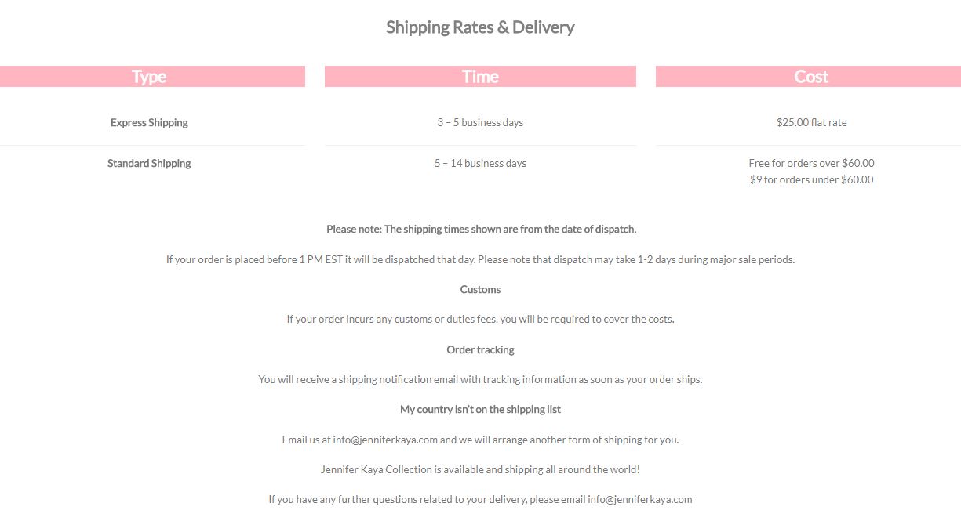Image resolution: width=961 pixels, height=532 pixels.
Task: Click the Customs subheading
Action: click(x=480, y=289)
